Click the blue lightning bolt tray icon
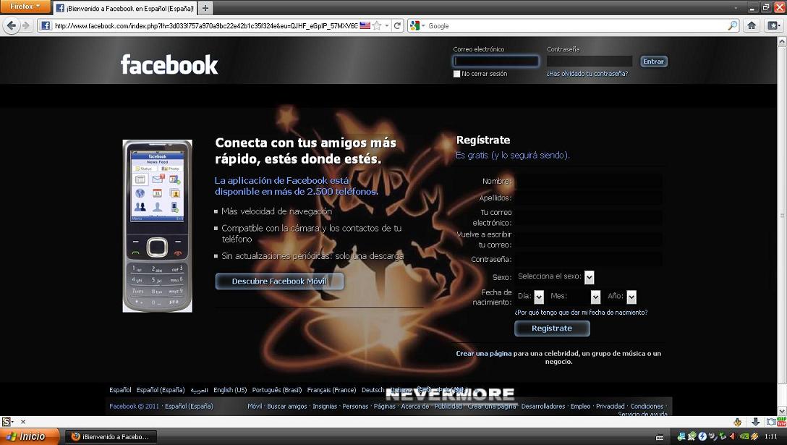The height and width of the screenshot is (445, 787). coord(702,437)
